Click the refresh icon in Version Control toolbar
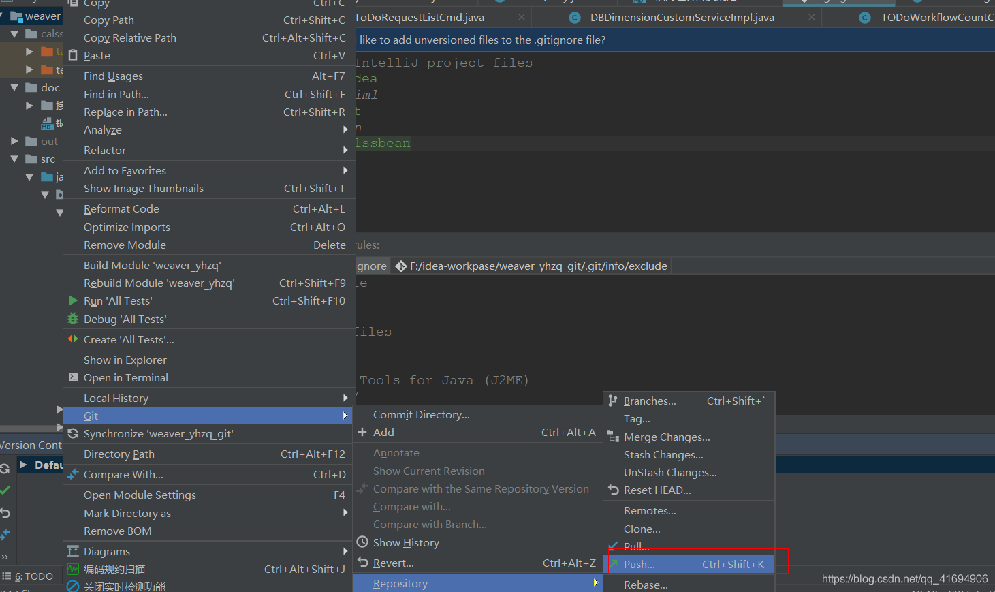995x592 pixels. pyautogui.click(x=5, y=468)
